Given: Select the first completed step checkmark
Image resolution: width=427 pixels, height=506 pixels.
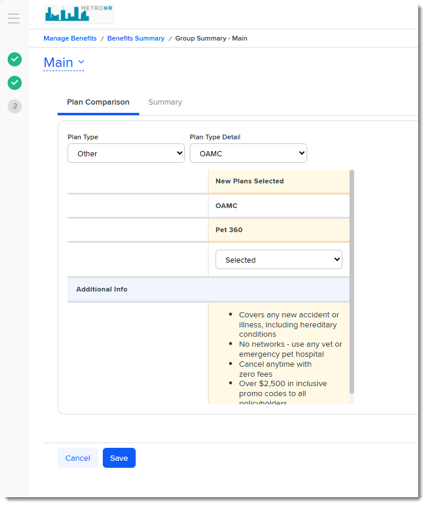Looking at the screenshot, I should tap(15, 59).
